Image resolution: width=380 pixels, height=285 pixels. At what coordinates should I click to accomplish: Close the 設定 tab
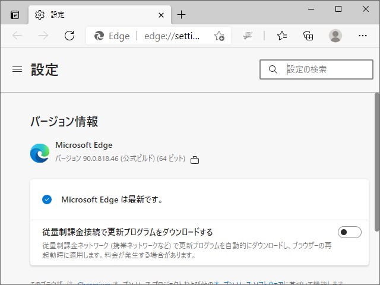[x=161, y=15]
